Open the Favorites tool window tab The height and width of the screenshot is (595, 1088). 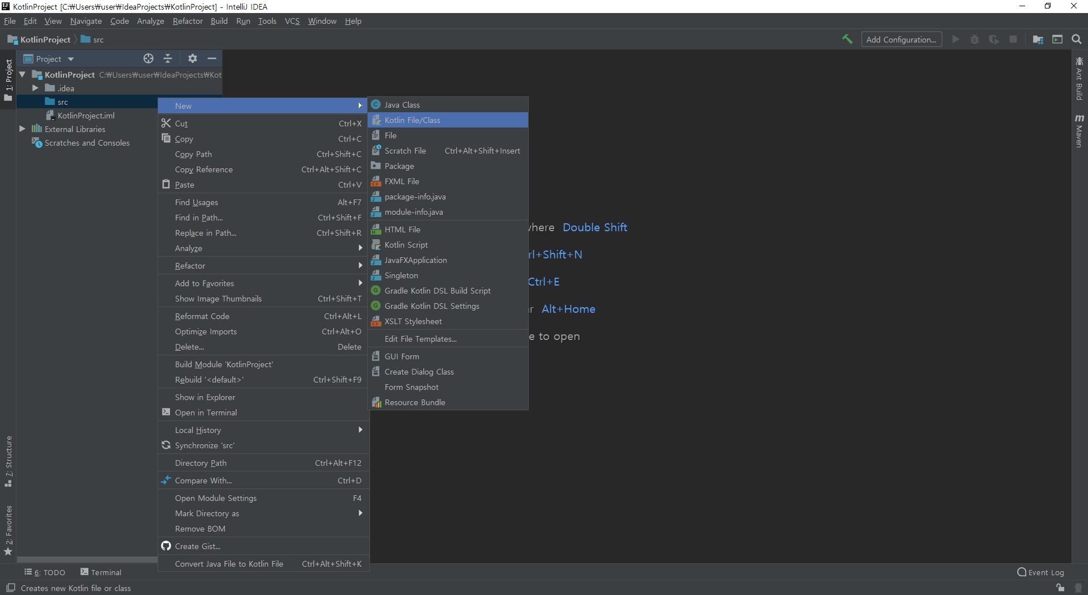[8, 530]
